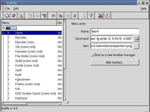The width and height of the screenshot is (150, 112).
Task: Click the IceMe v1.0.0 status bar text
Action: [10, 108]
